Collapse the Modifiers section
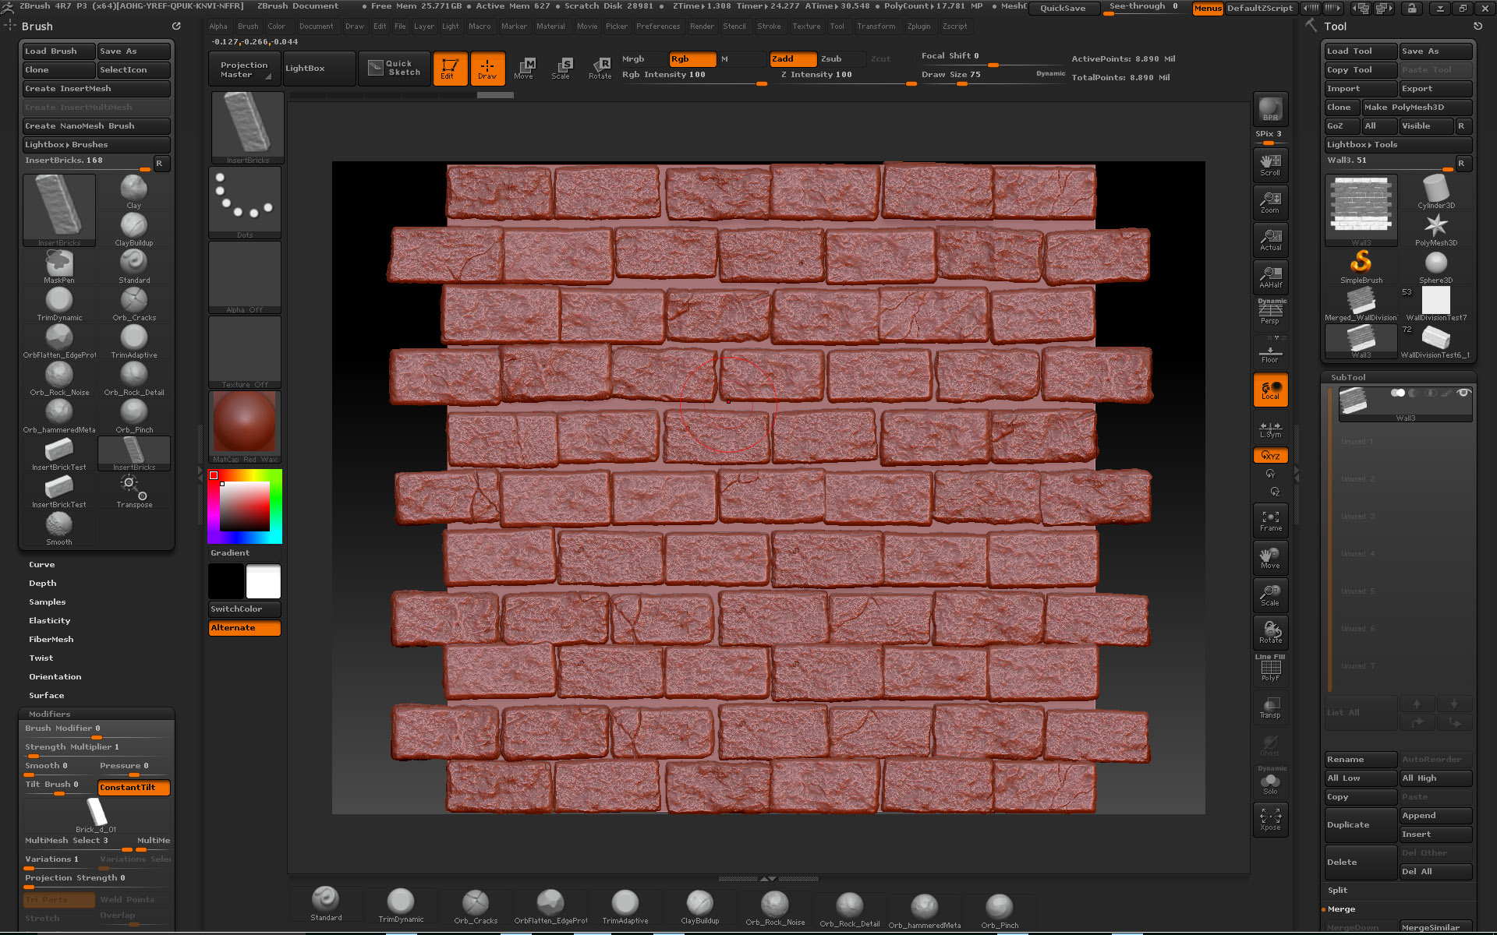This screenshot has height=935, width=1497. coord(50,714)
